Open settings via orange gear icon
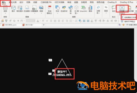The width and height of the screenshot is (137, 93). tap(123, 25)
